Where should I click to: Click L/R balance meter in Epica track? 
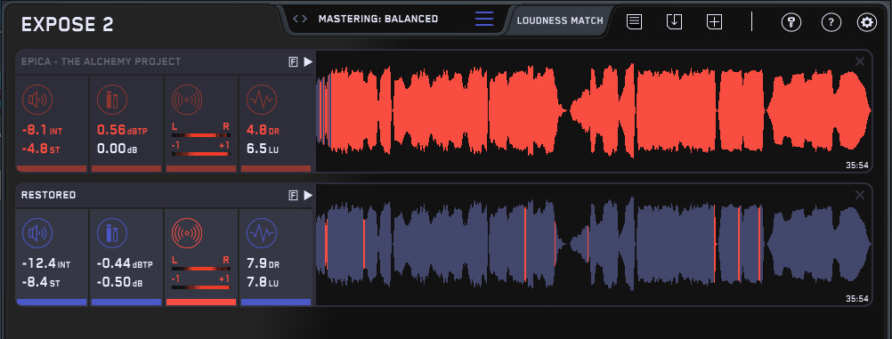pos(201,135)
